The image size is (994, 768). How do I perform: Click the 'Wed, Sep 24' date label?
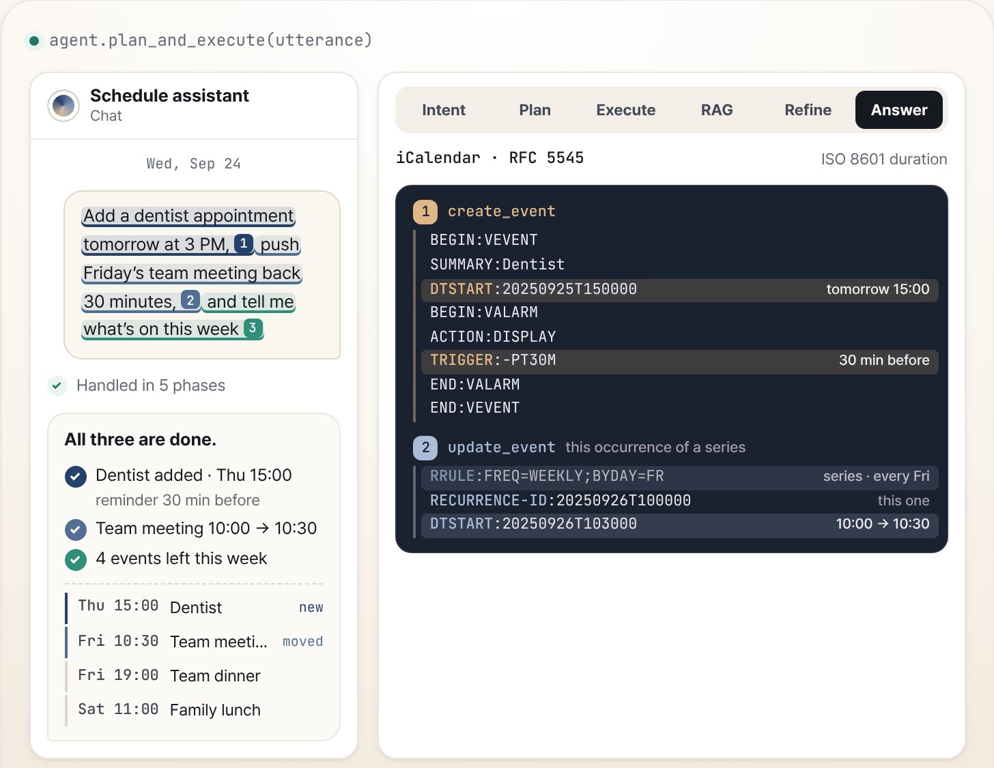tap(194, 164)
